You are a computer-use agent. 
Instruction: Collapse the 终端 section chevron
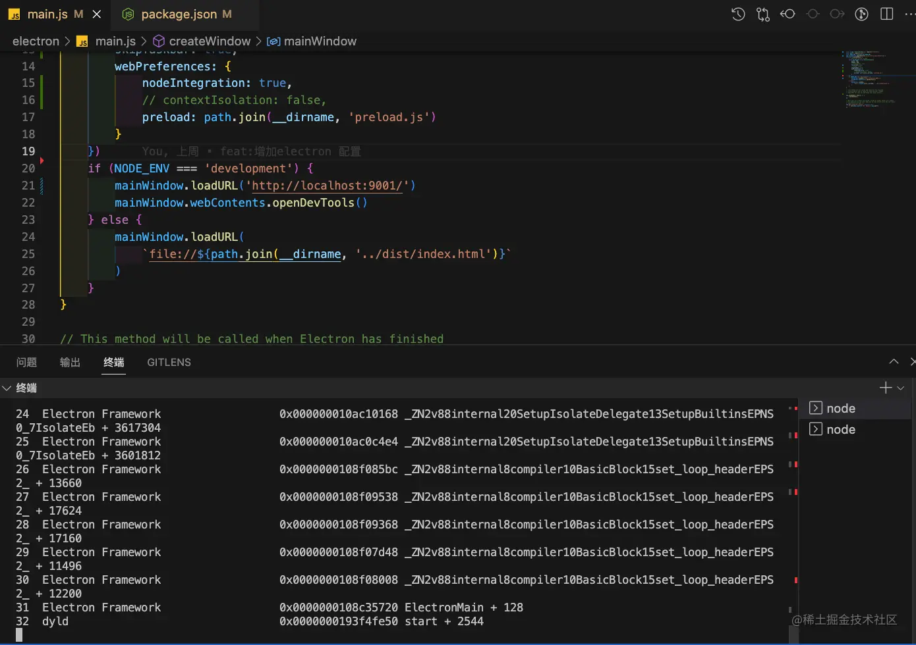point(7,388)
